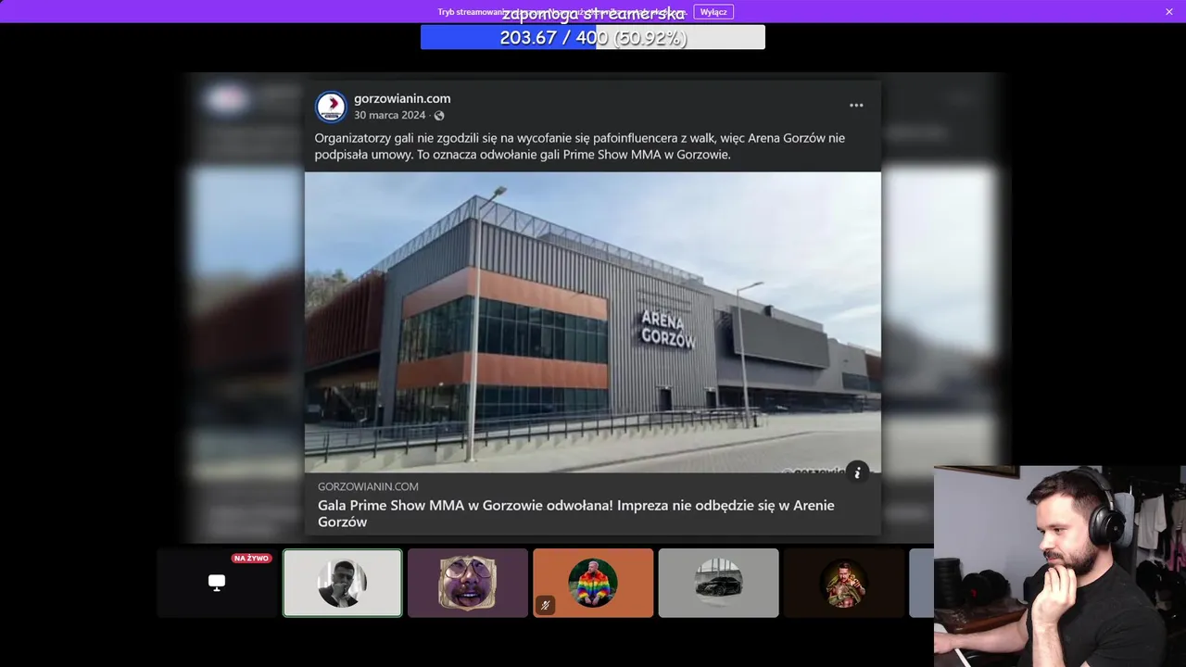This screenshot has height=667, width=1186.
Task: Select the participant with tattooed fighter avatar
Action: click(x=843, y=583)
